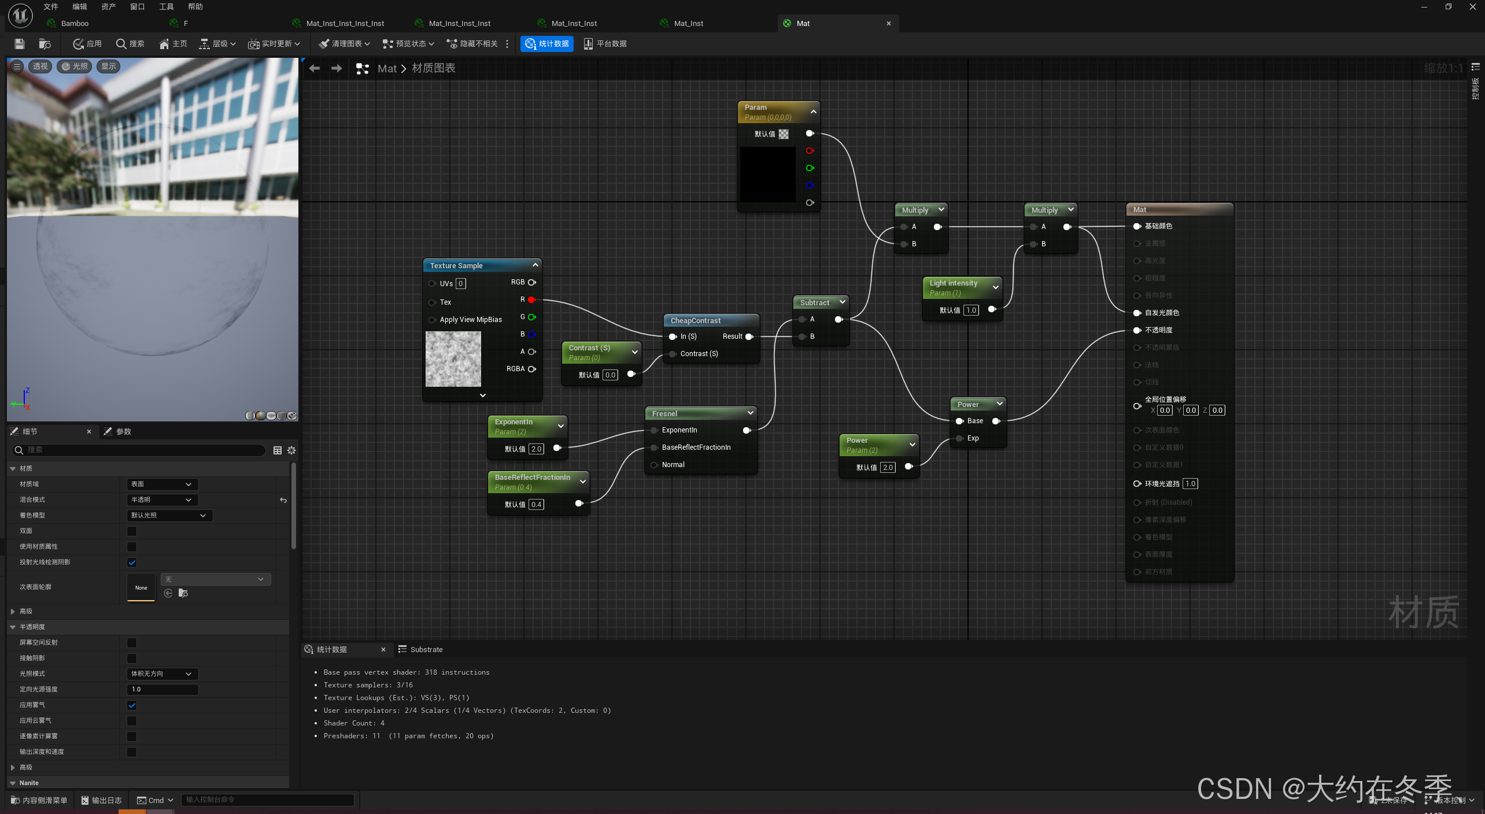Open Blend Mode (混合模式) dropdown
The height and width of the screenshot is (814, 1485).
(x=162, y=499)
